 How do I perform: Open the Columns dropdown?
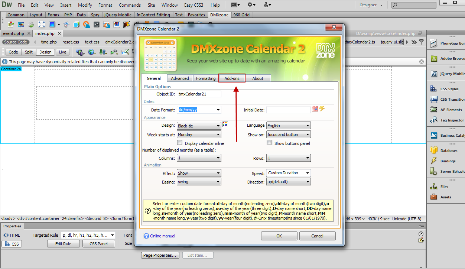199,158
